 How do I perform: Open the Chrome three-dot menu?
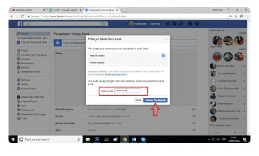tap(247, 16)
